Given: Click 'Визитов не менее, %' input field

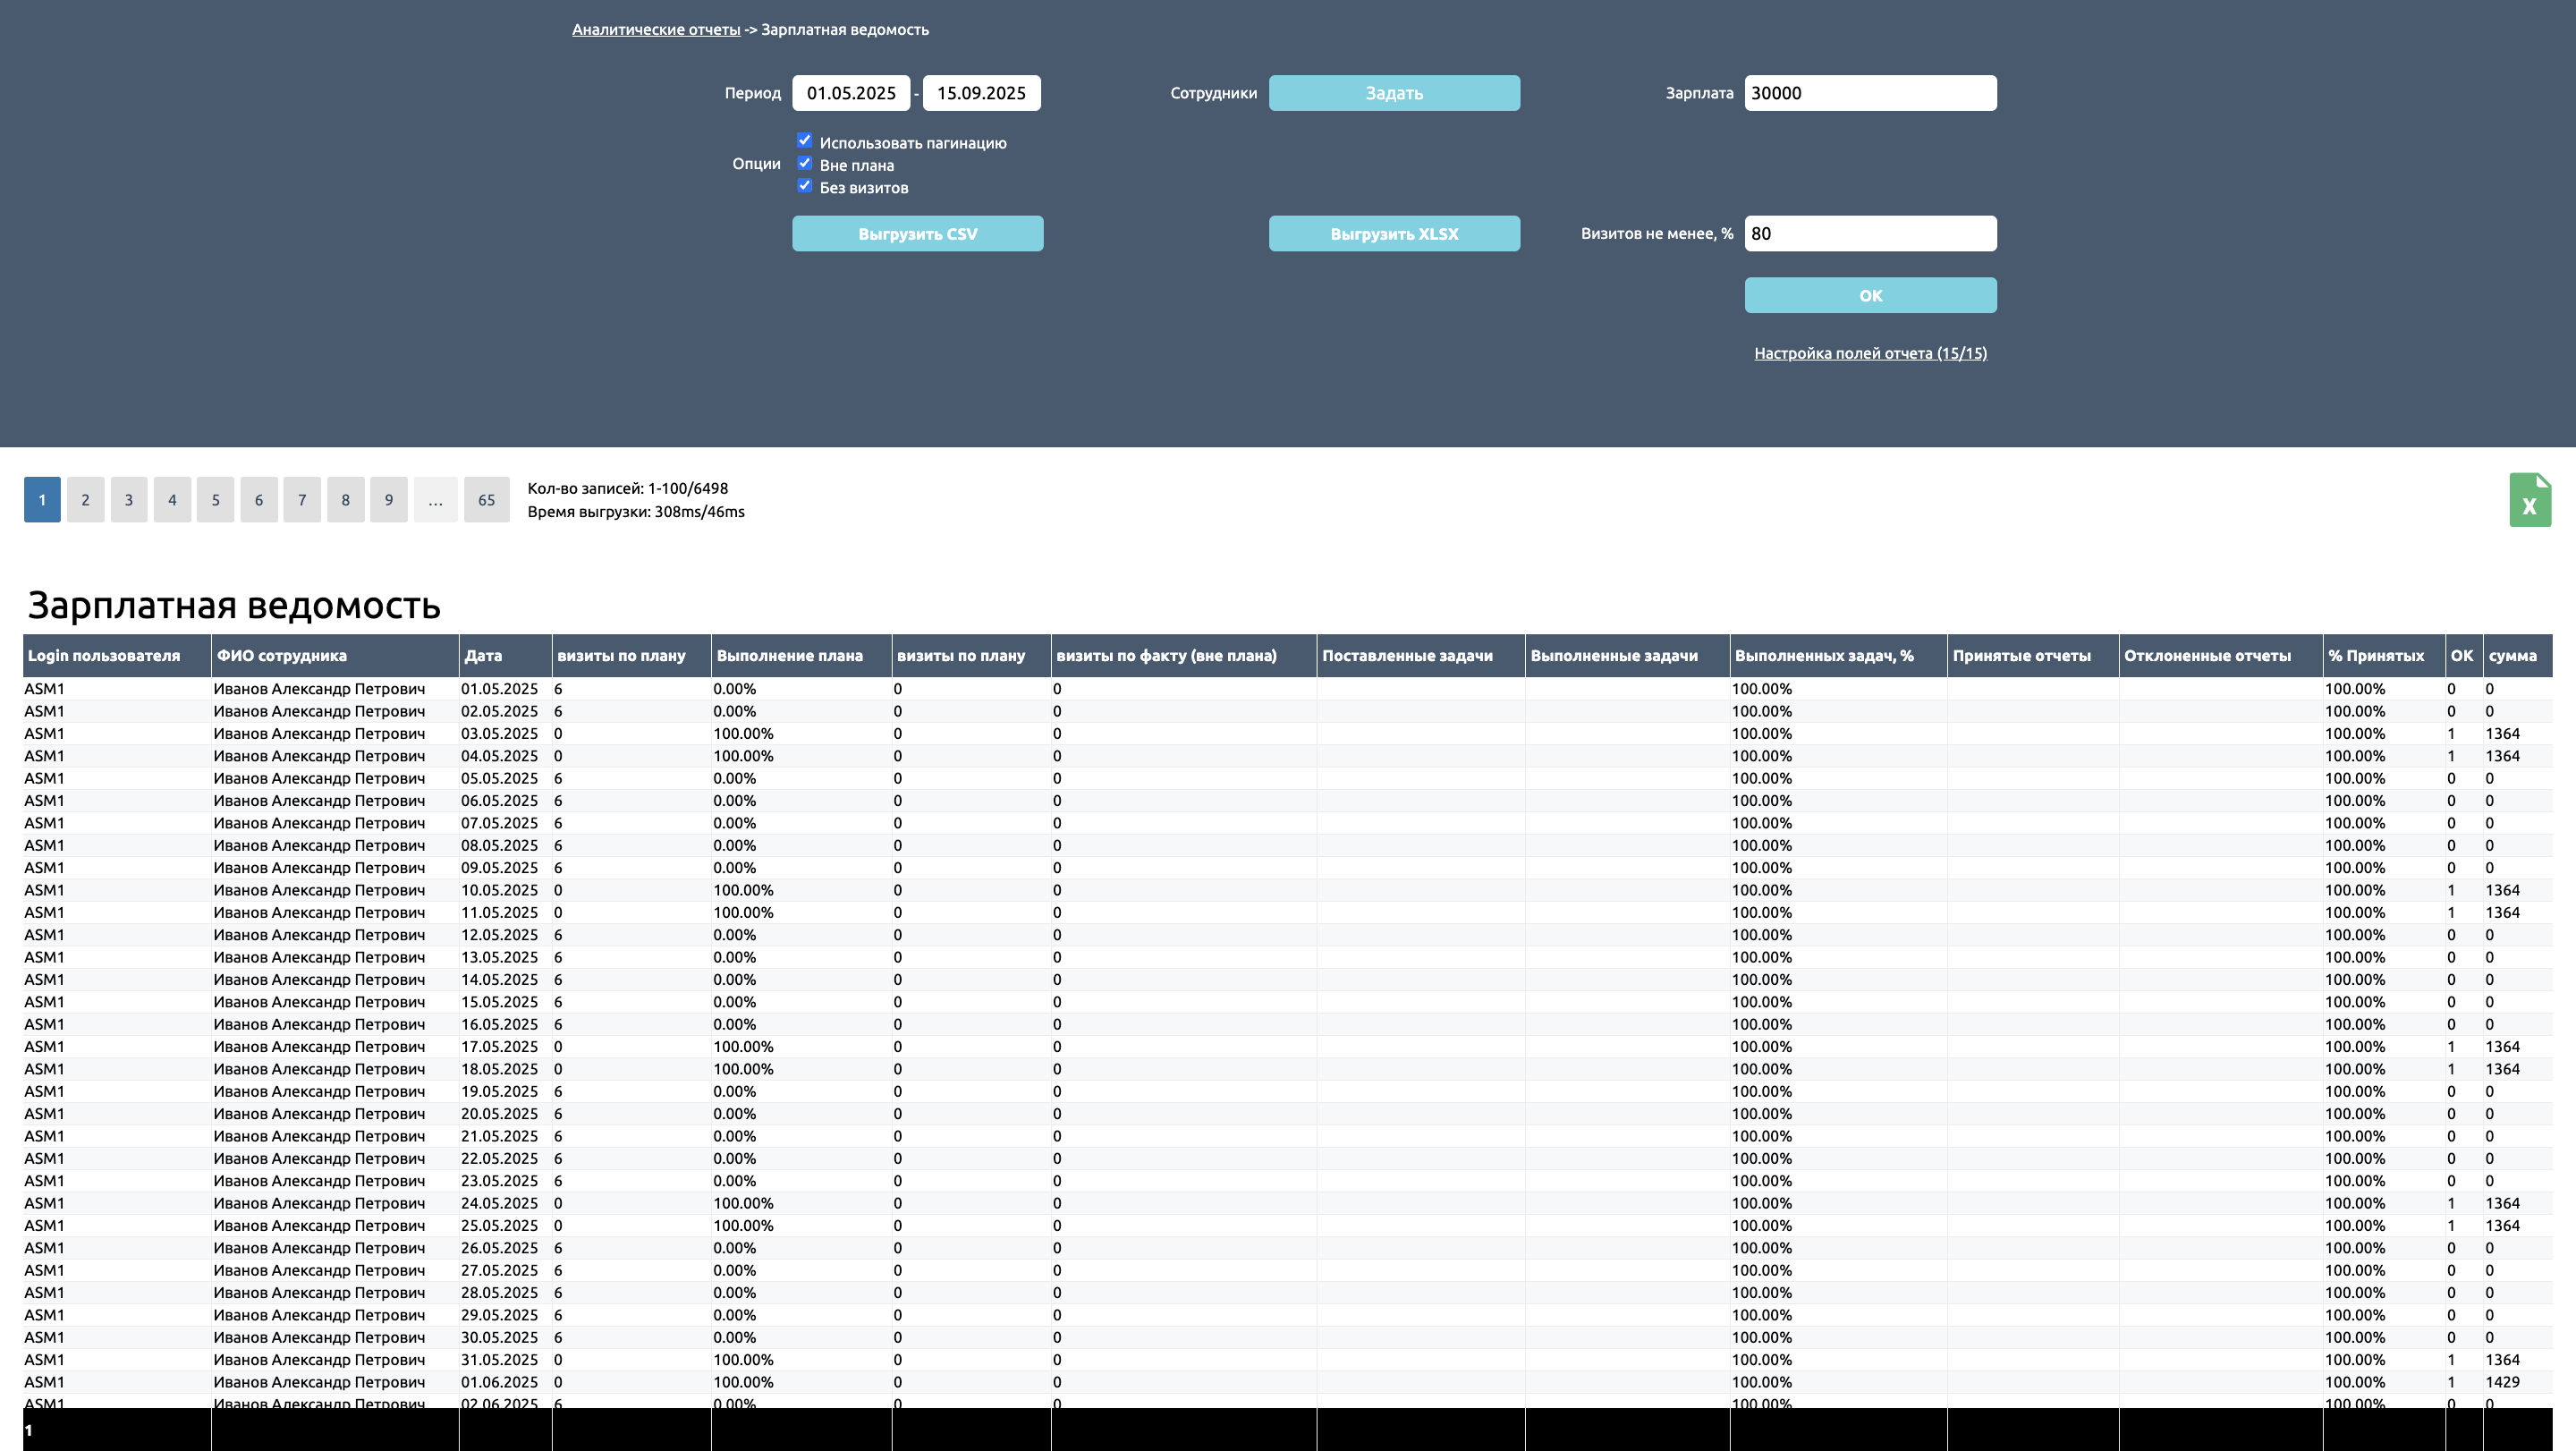Looking at the screenshot, I should coord(1870,234).
